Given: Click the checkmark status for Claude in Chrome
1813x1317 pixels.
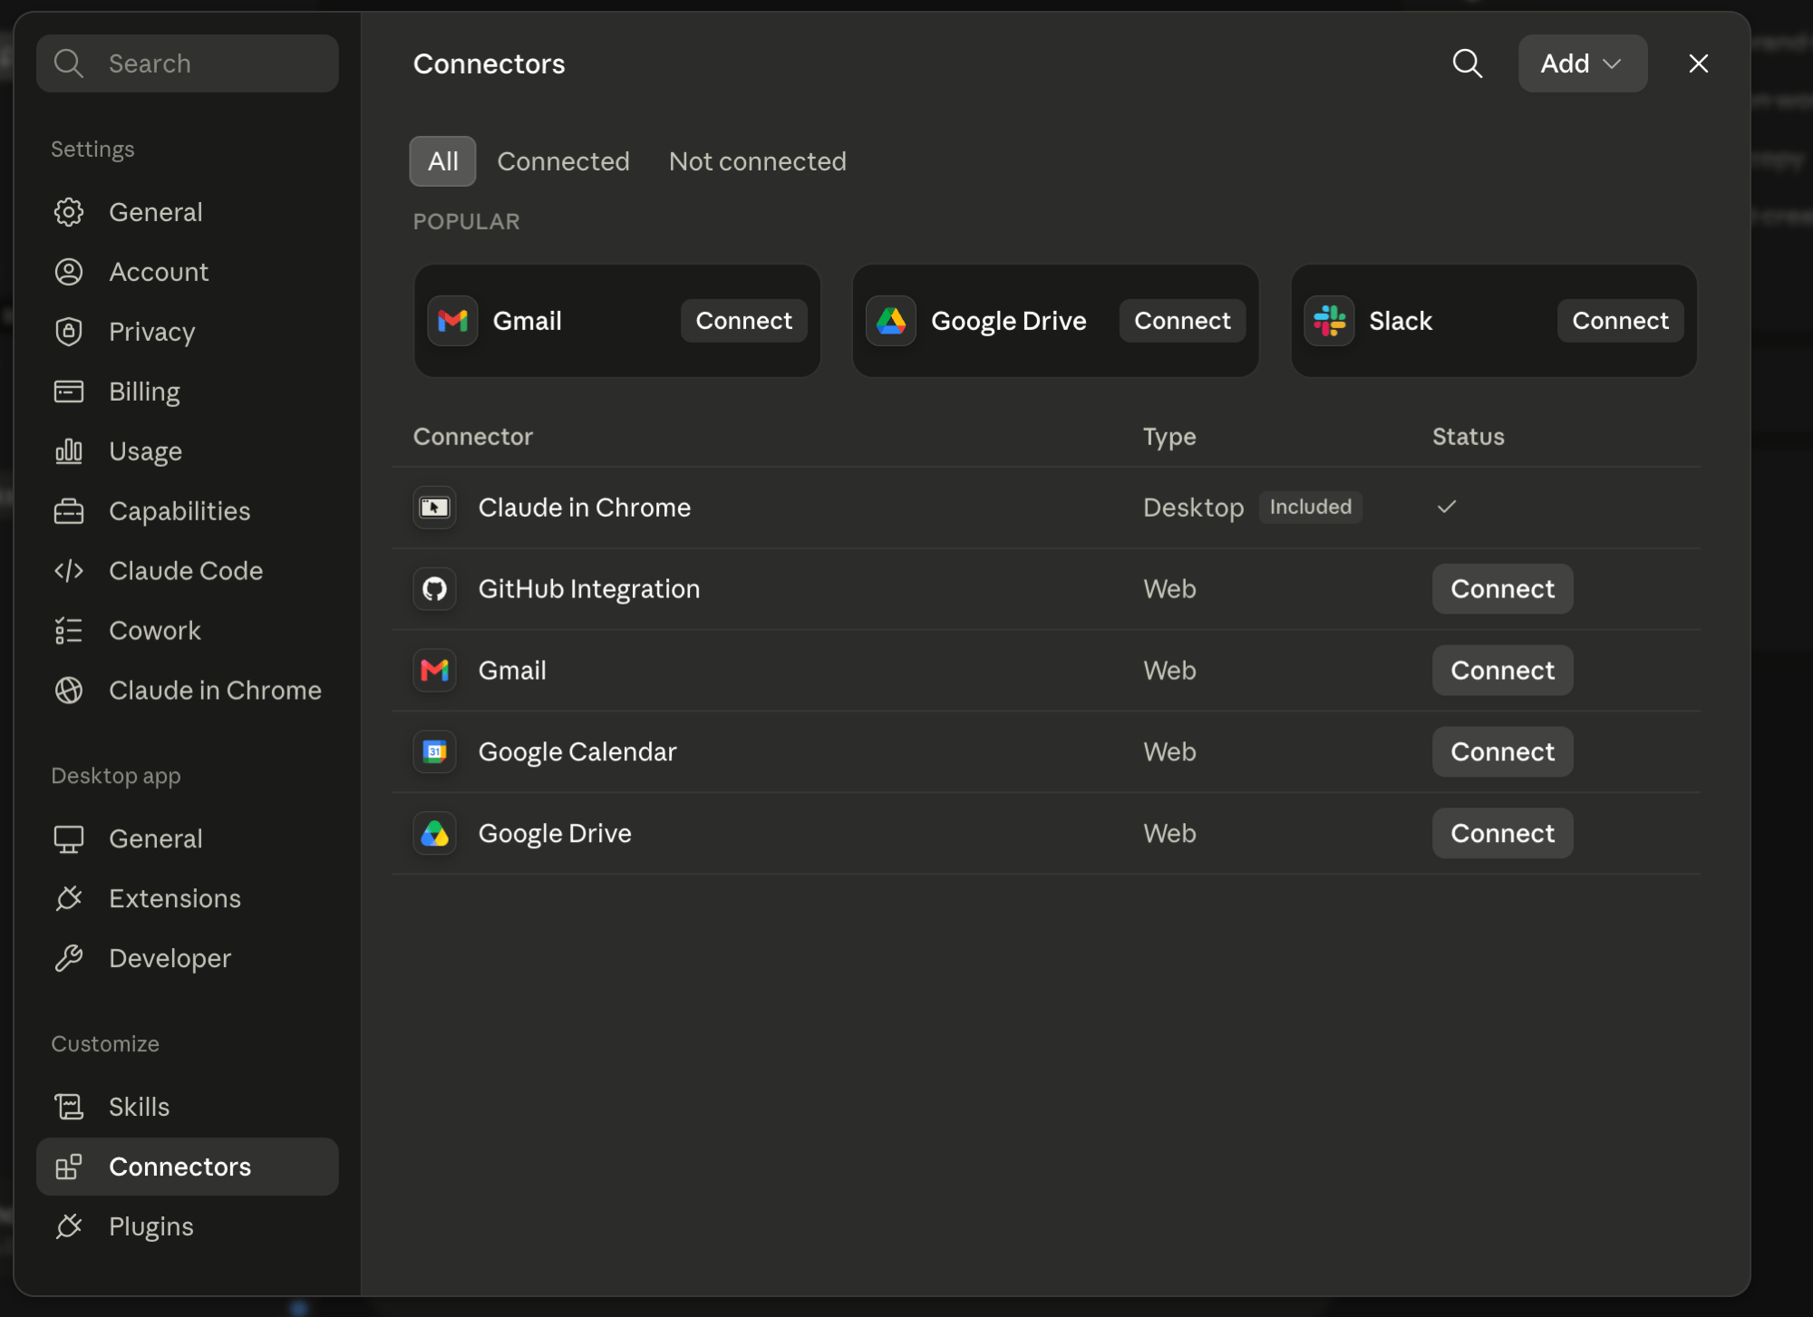Looking at the screenshot, I should 1447,507.
